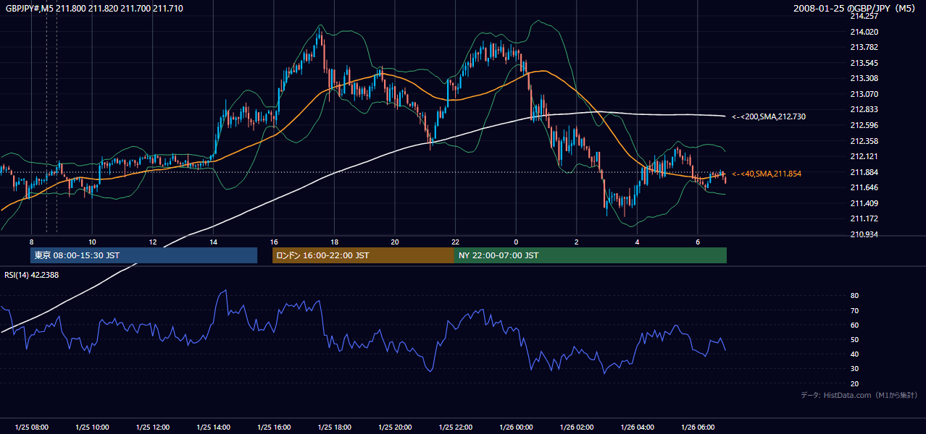The height and width of the screenshot is (434, 926).
Task: Click the 213.782 price axis label
Action: (864, 47)
